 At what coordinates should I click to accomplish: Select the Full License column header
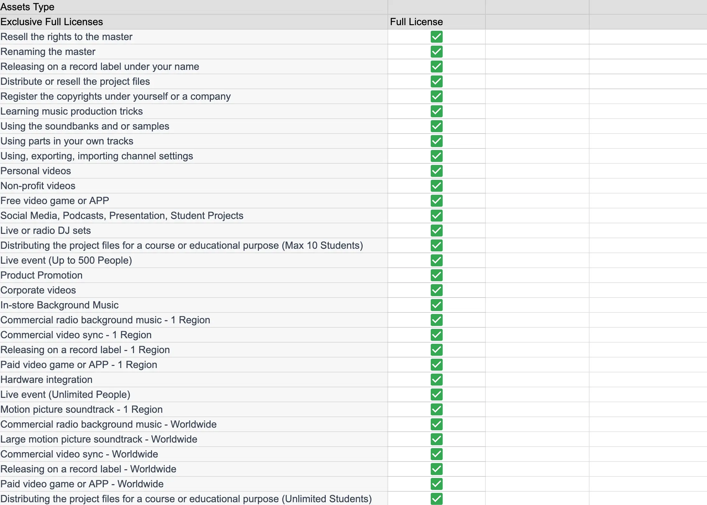coord(416,22)
